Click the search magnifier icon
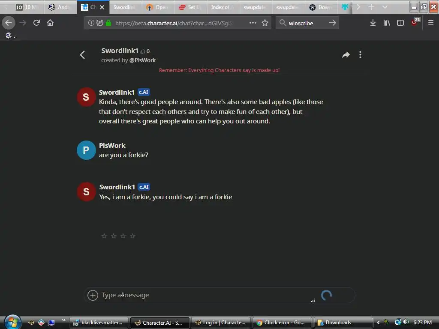The image size is (439, 329). pos(283,23)
